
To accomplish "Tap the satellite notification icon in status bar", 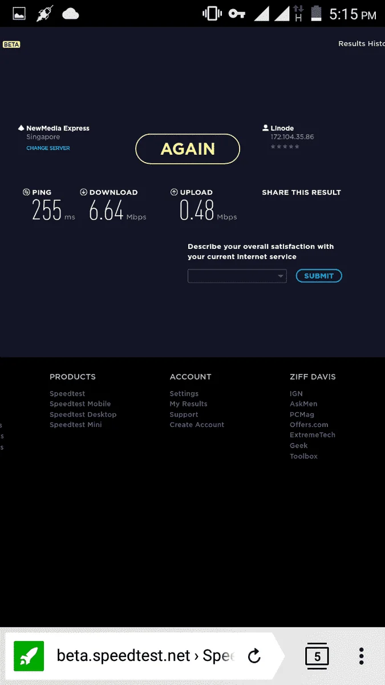I will click(45, 14).
